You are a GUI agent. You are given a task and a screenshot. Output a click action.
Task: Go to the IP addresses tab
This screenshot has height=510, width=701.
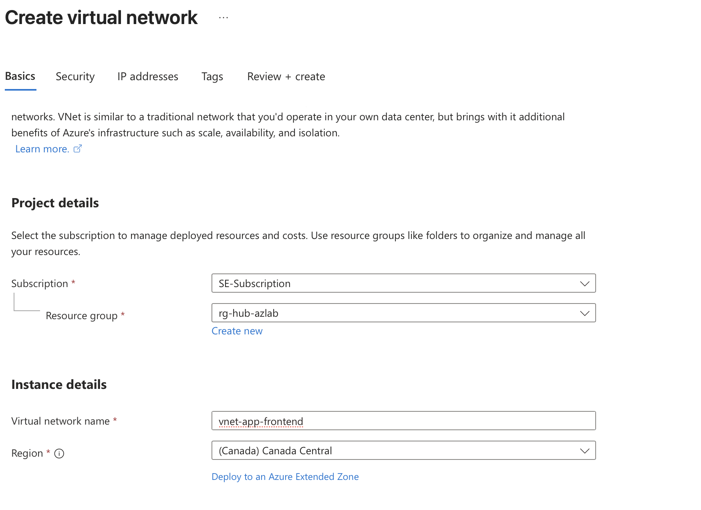point(148,77)
